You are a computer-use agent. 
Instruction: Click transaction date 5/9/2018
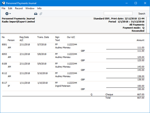click(x=42, y=64)
